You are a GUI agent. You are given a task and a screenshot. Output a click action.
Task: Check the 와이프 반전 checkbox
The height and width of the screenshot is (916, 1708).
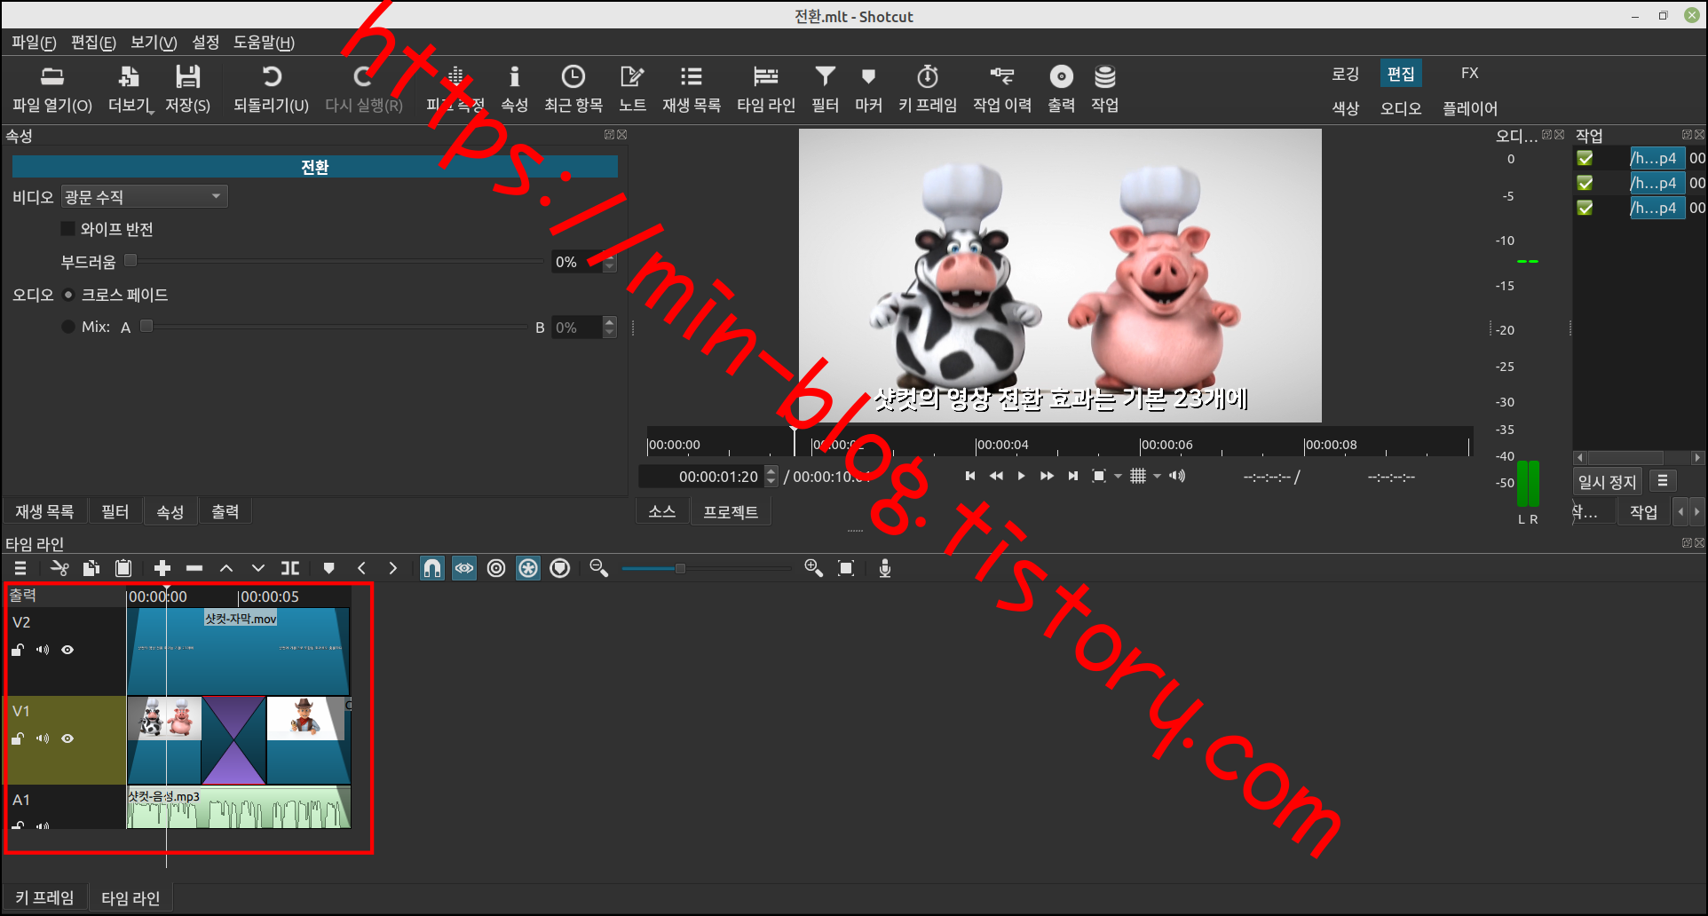pos(67,229)
